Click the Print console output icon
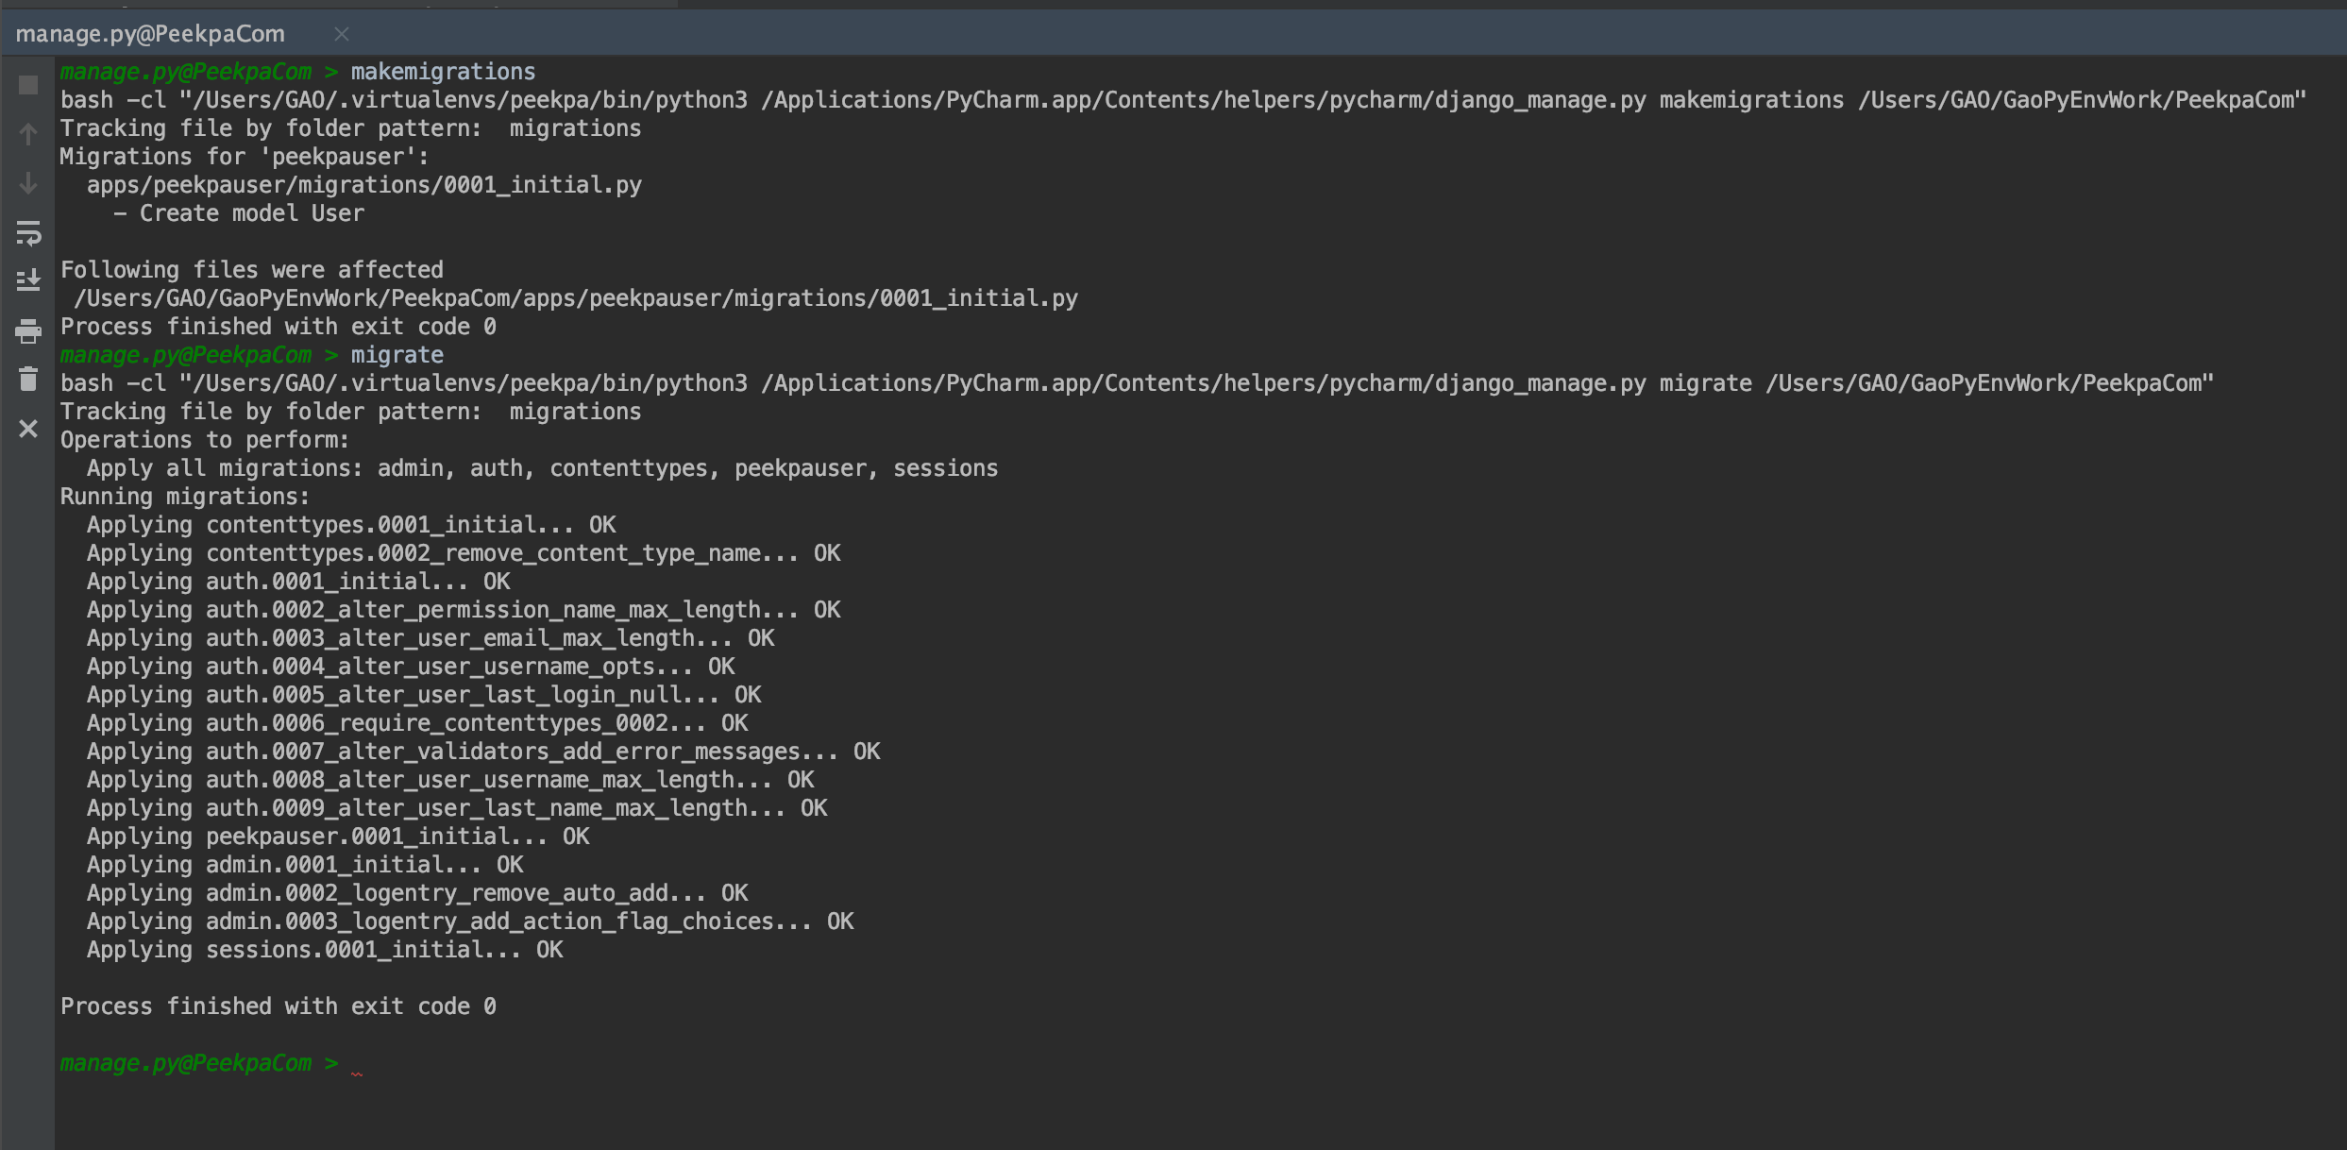2347x1150 pixels. point(28,330)
